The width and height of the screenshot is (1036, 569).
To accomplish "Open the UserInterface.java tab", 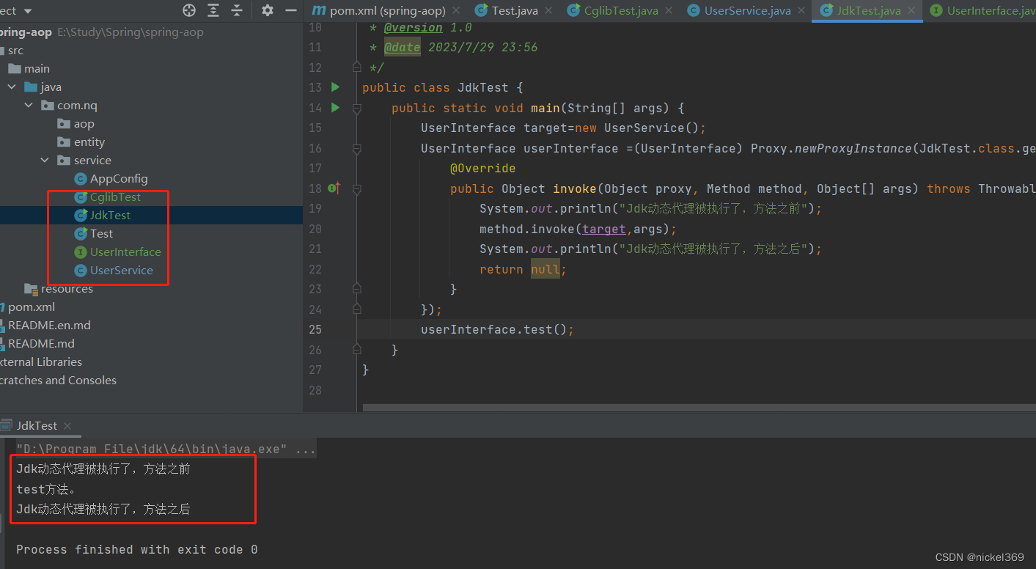I will click(982, 11).
